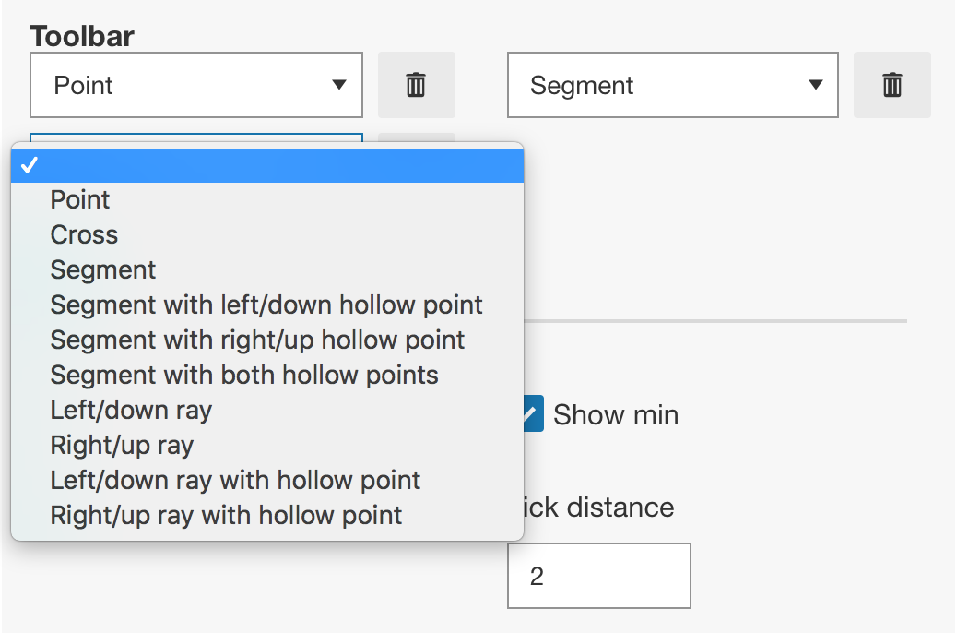
Task: Delete the Point toolbar entry
Action: 416,85
